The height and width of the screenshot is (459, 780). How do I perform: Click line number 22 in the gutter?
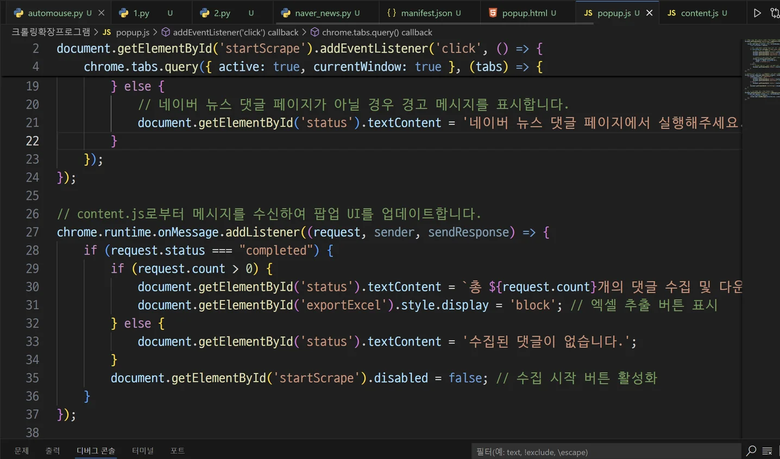coord(33,141)
